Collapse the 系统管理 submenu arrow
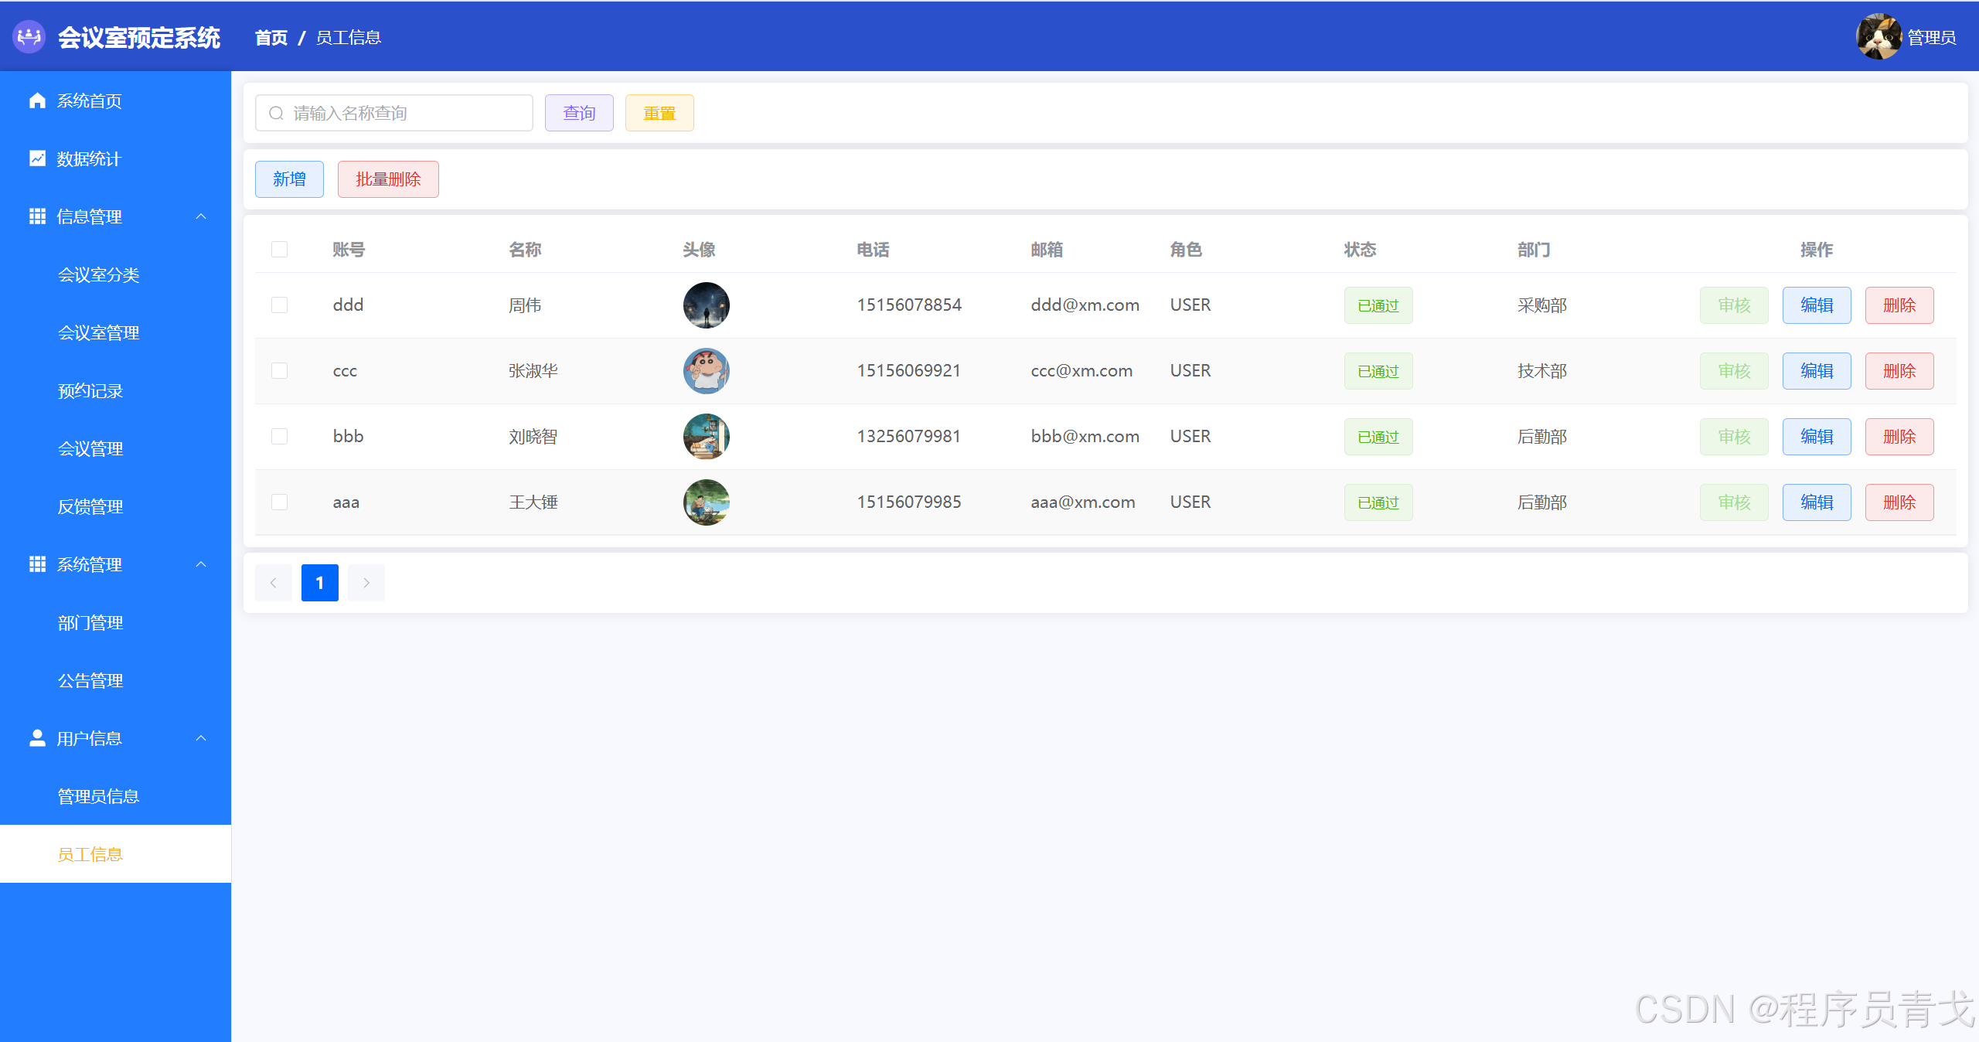The height and width of the screenshot is (1042, 1979). [201, 564]
